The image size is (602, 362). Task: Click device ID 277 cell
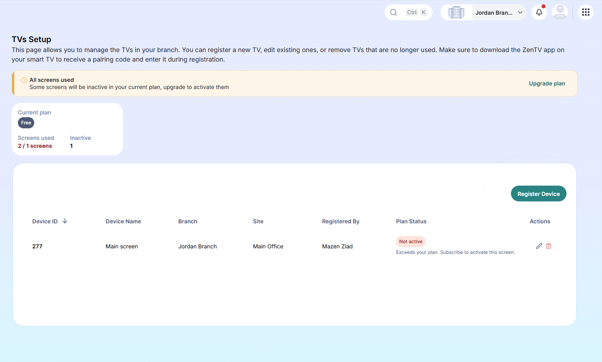pos(37,246)
